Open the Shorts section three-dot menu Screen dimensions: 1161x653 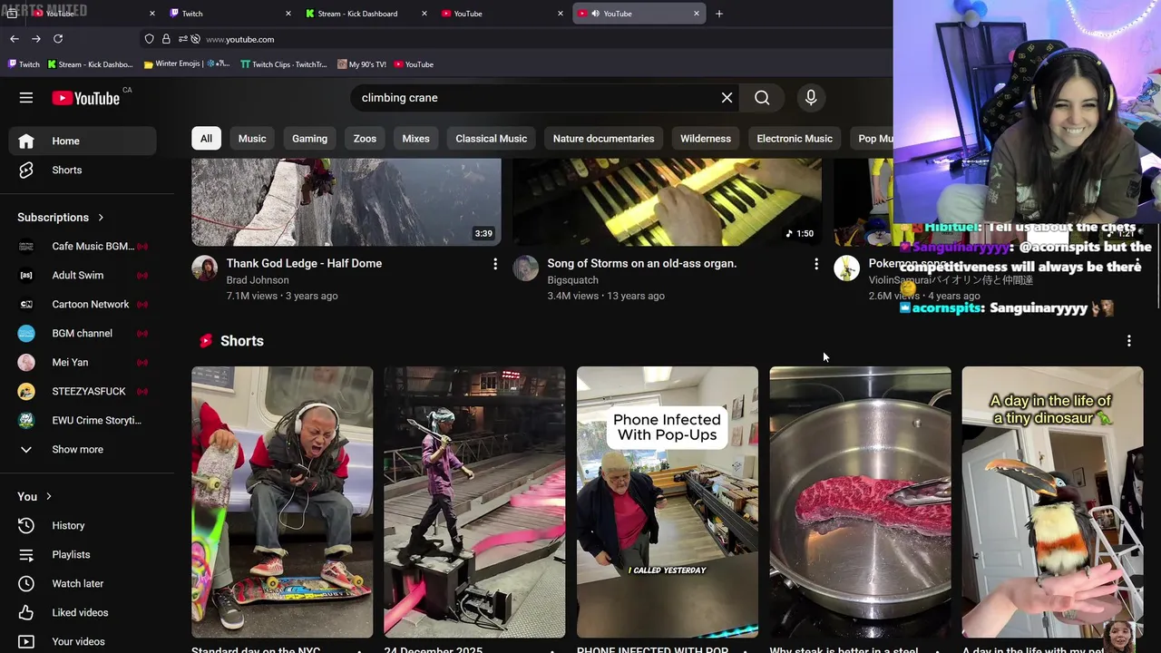click(1129, 341)
